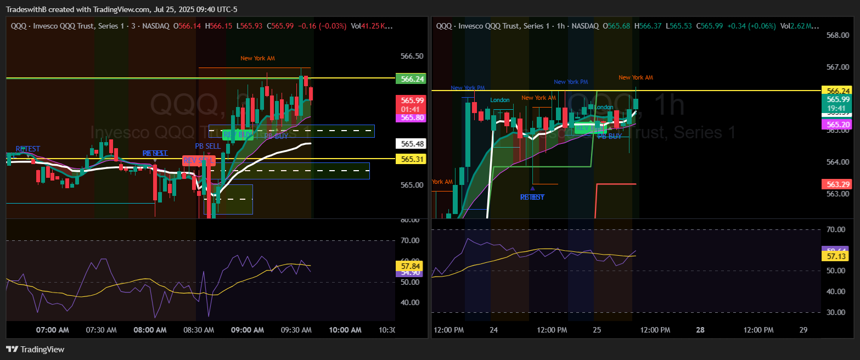Click the magenta 565.20 price label
The image size is (860, 360).
836,125
